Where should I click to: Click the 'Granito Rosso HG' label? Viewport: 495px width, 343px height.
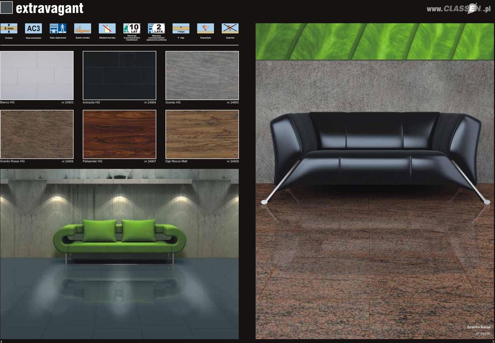12,161
